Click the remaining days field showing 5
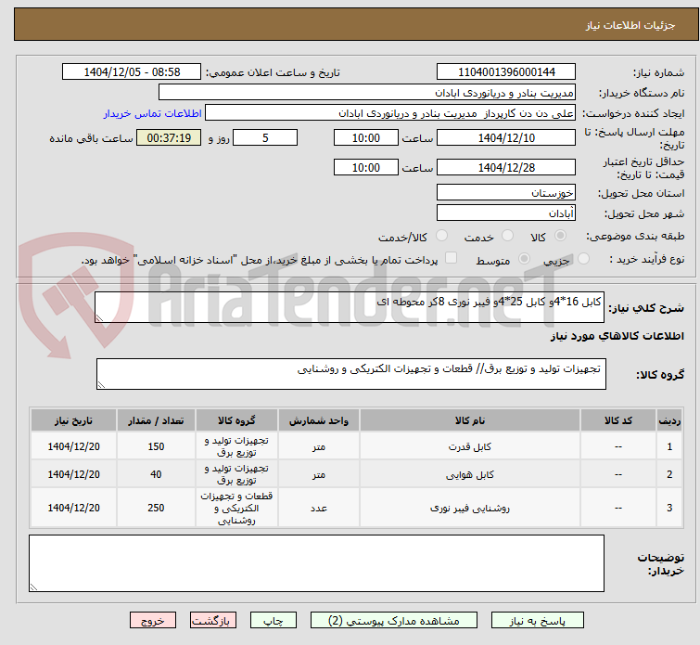The width and height of the screenshot is (700, 645). point(265,137)
